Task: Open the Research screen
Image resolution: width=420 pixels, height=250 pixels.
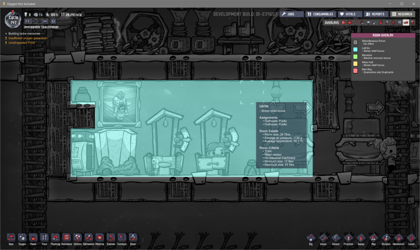Action: (401, 14)
